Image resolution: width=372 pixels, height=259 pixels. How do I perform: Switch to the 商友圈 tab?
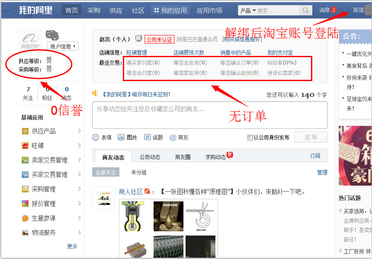click(183, 157)
